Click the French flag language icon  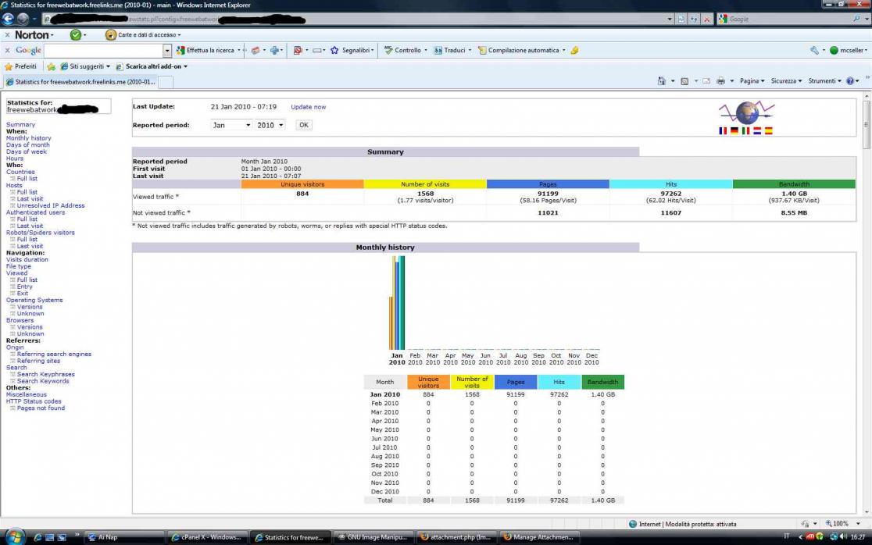[x=723, y=131]
